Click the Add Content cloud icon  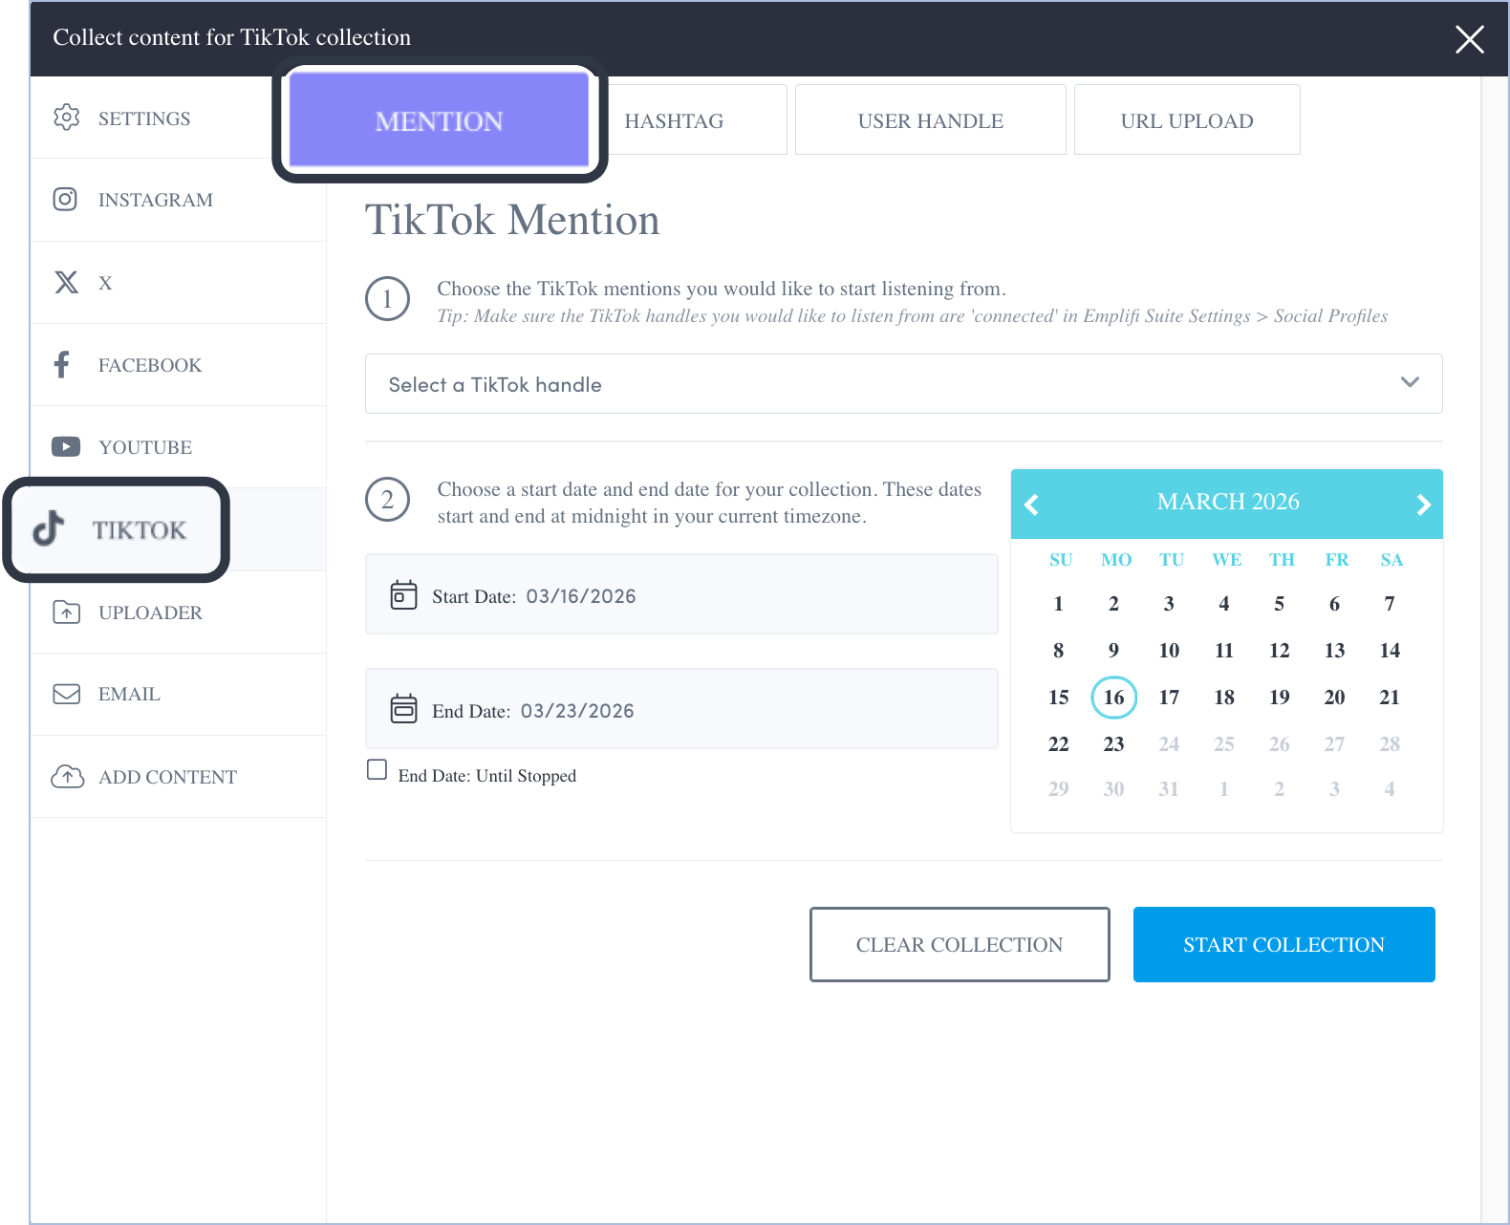[x=67, y=777]
